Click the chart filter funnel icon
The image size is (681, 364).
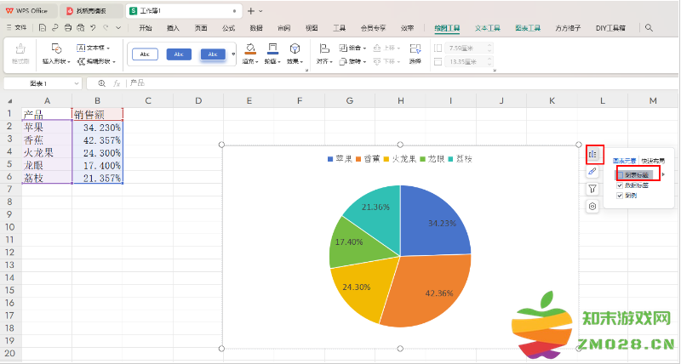(593, 189)
